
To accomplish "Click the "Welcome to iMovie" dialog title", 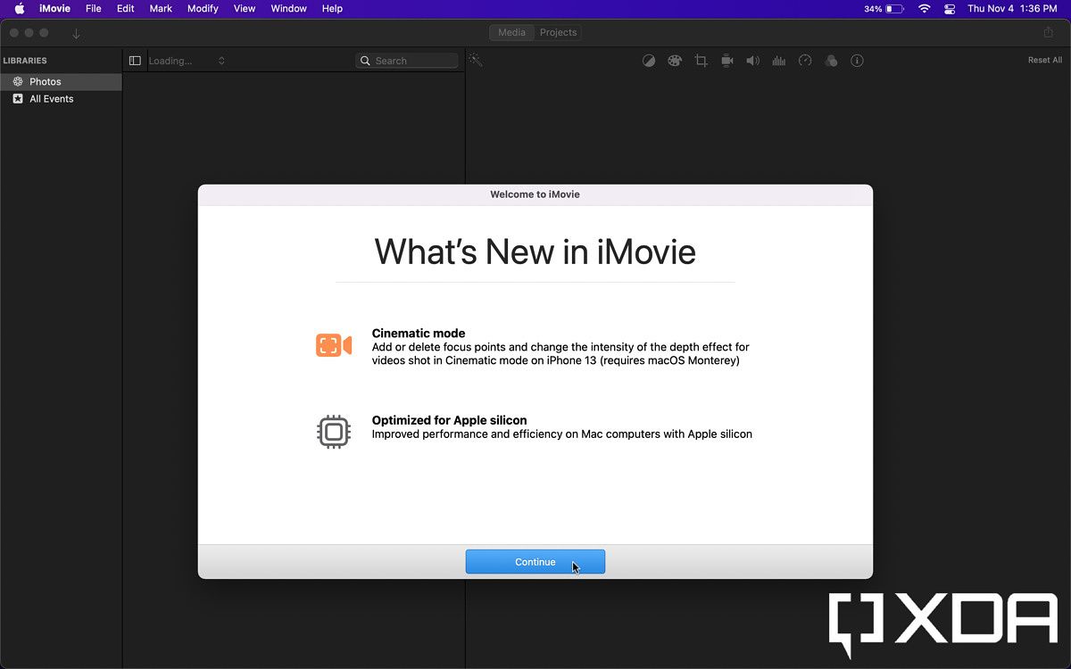I will click(x=535, y=194).
